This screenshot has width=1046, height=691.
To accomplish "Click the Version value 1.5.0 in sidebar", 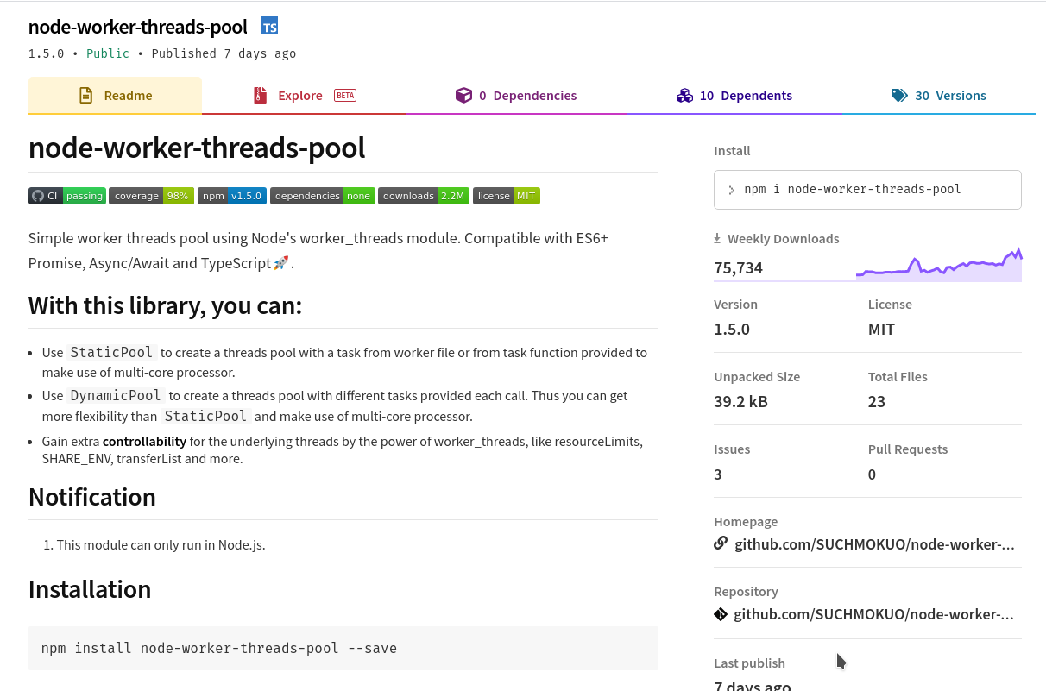I will pyautogui.click(x=732, y=329).
